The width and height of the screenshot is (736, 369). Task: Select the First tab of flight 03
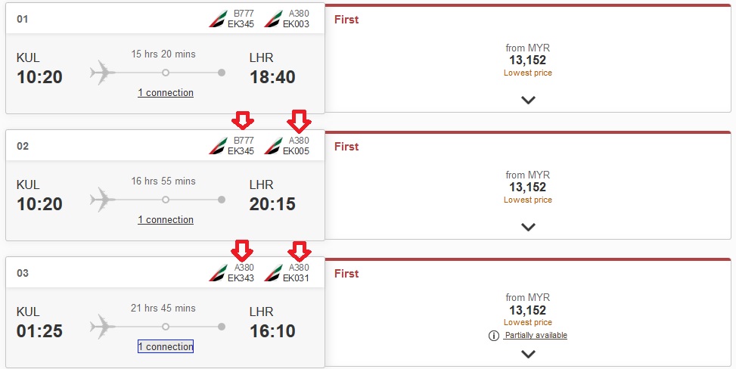click(x=346, y=274)
